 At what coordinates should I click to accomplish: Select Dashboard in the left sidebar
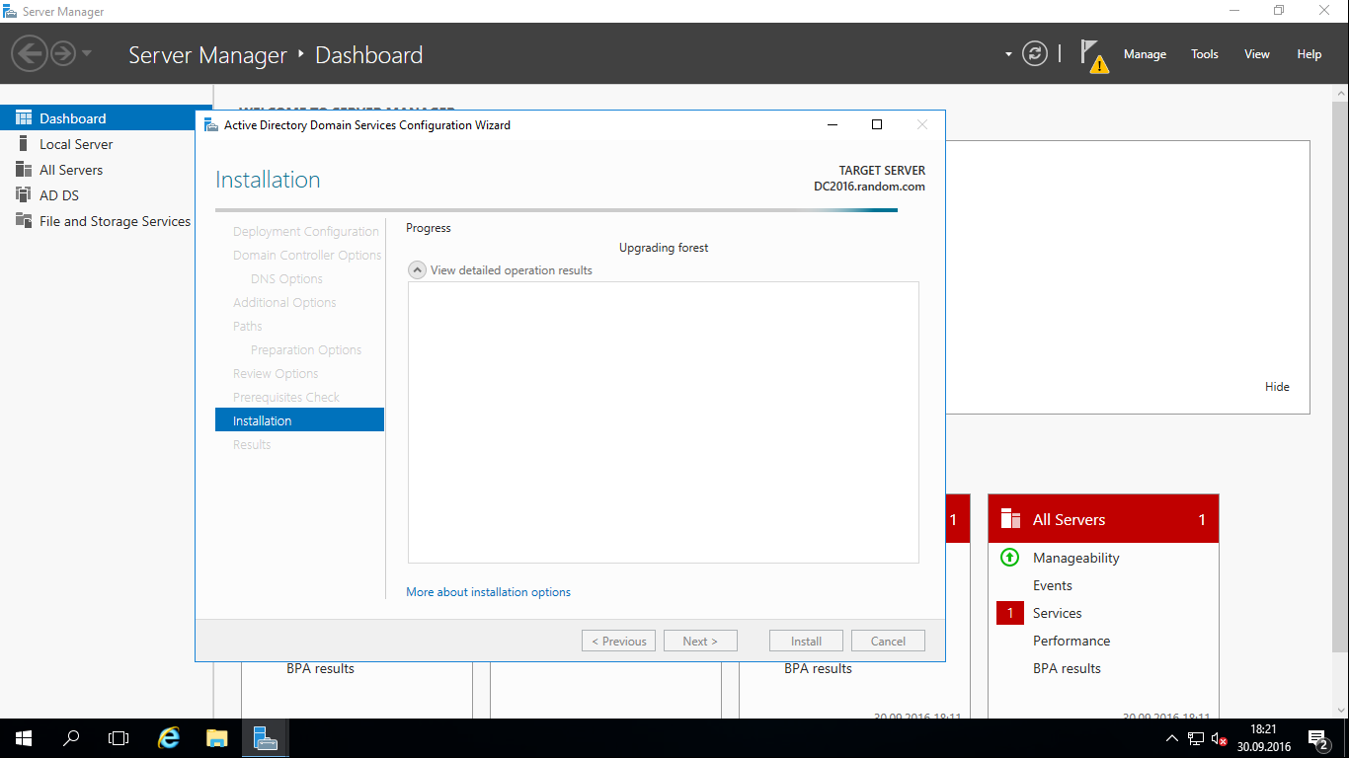106,118
